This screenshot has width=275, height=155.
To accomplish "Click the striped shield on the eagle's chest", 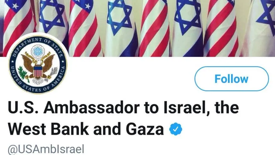I will 38,71.
